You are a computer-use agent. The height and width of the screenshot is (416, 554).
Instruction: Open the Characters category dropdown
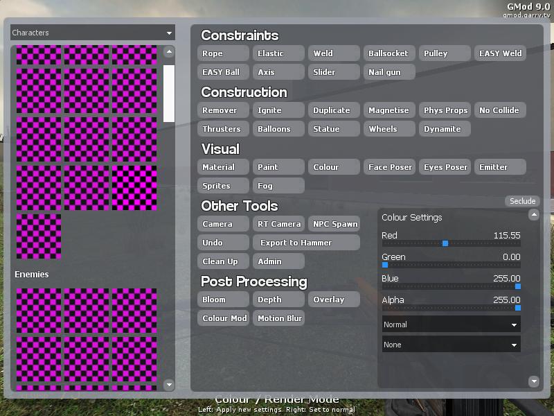(x=92, y=33)
